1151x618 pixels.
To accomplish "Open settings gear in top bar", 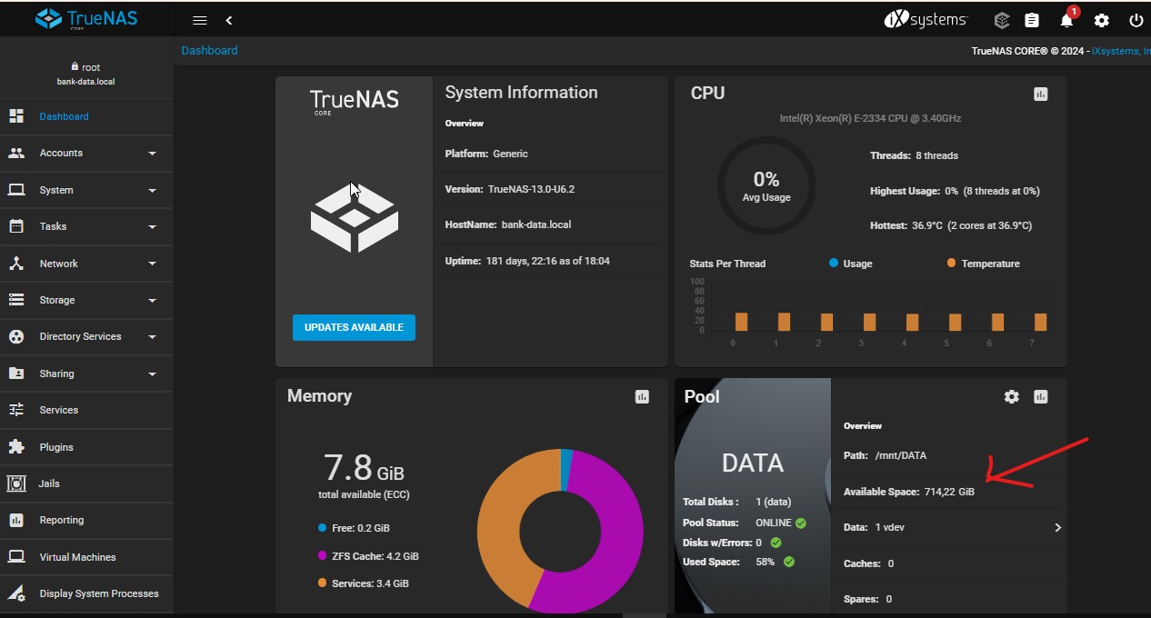I will [x=1101, y=20].
